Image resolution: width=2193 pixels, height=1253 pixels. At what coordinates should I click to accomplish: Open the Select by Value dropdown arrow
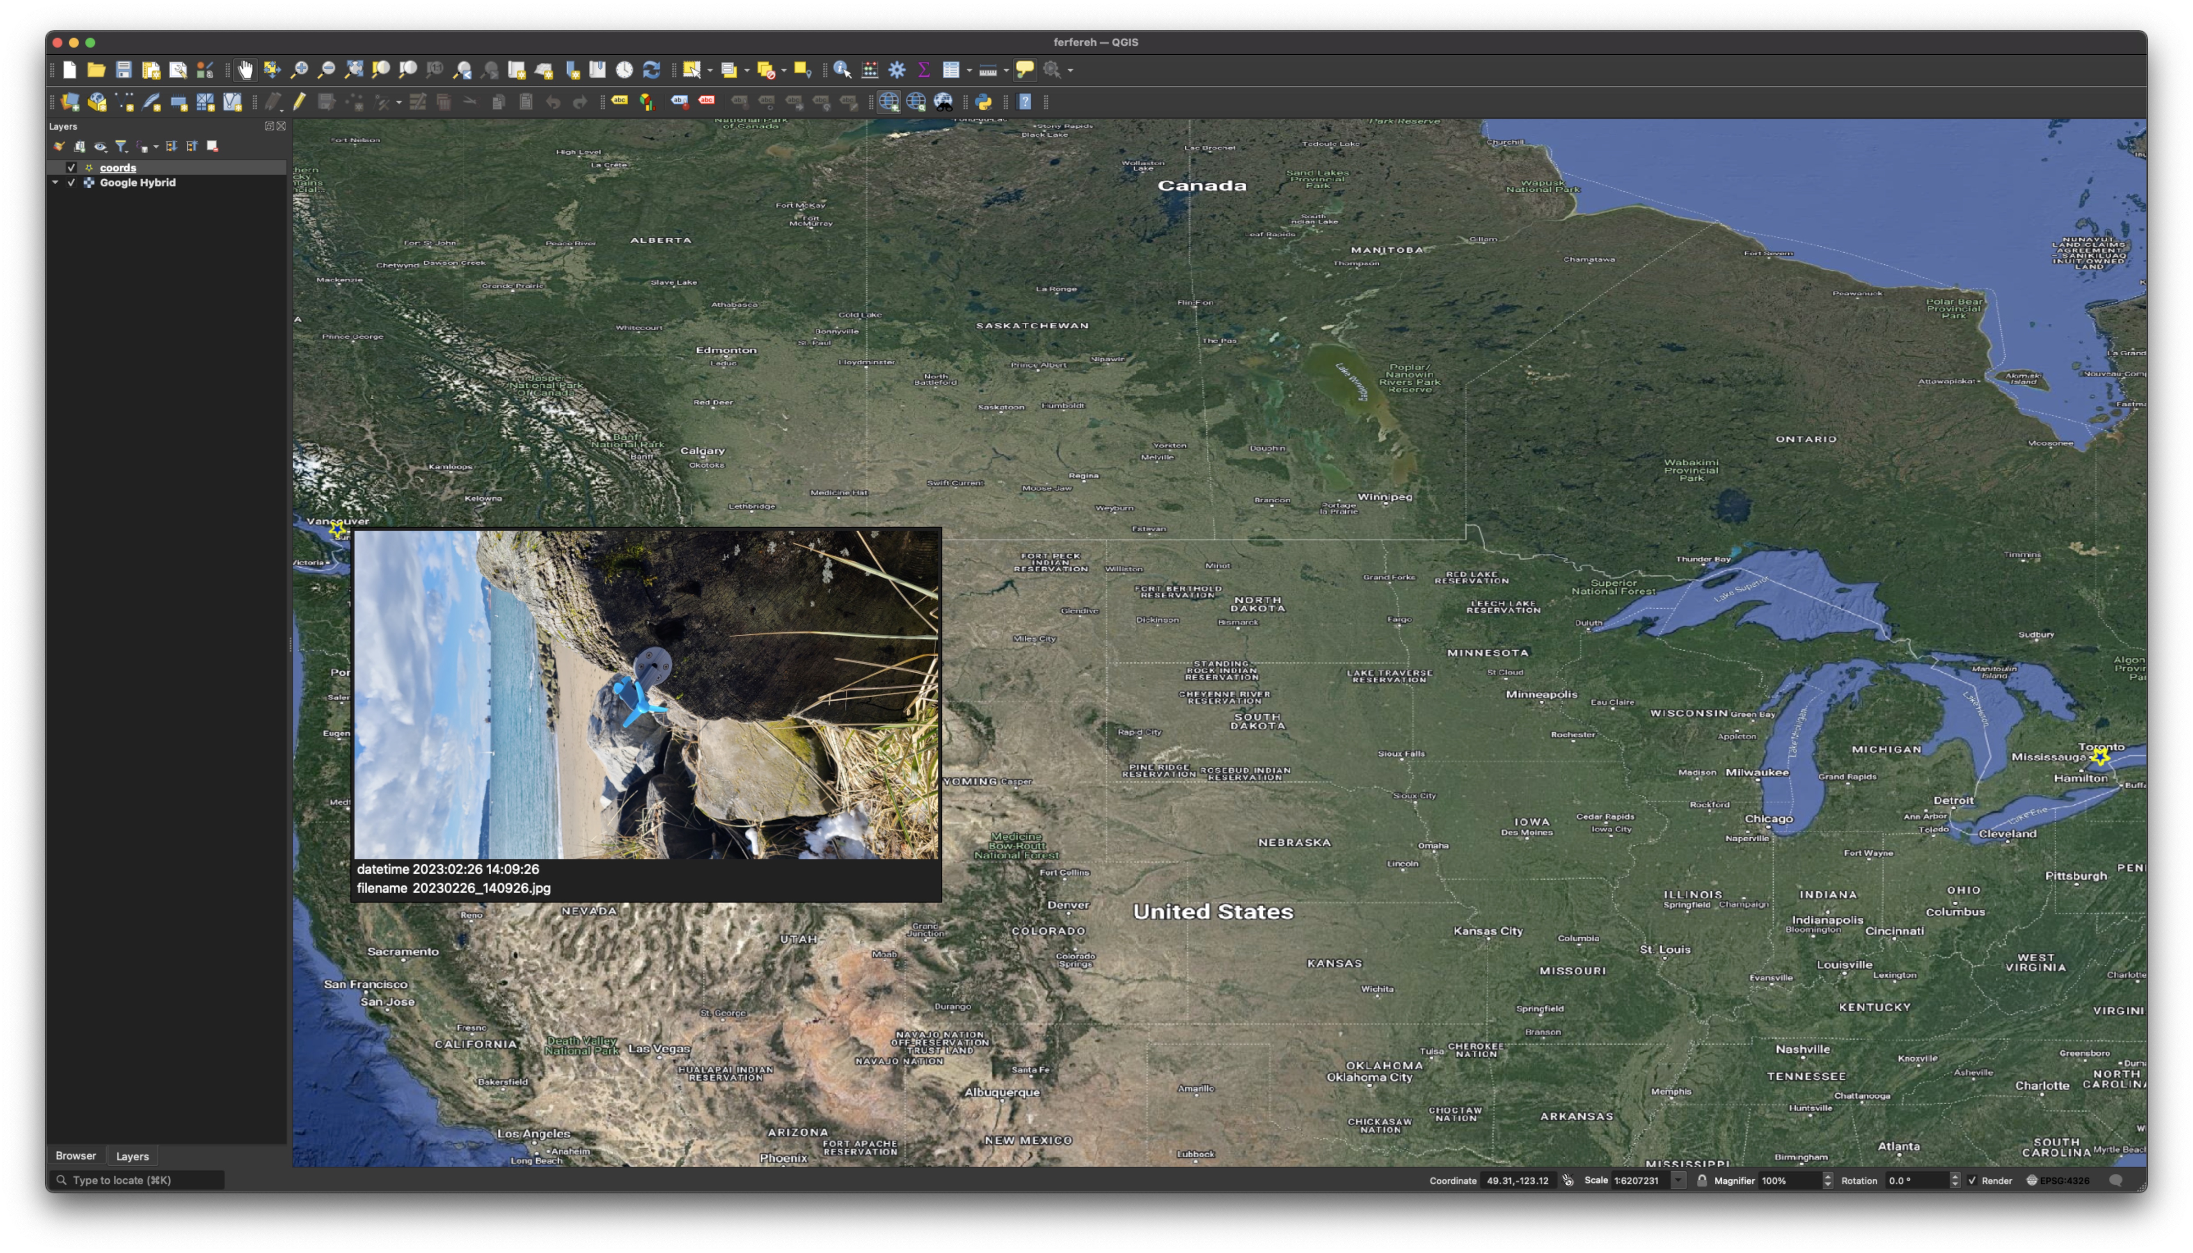pyautogui.click(x=747, y=71)
